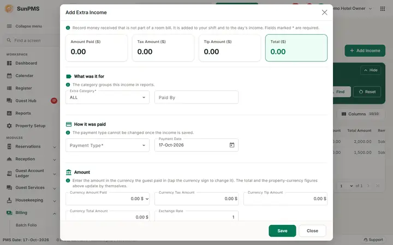The width and height of the screenshot is (393, 245).
Task: Expand the Guest Account Ledger submenu
Action: click(x=55, y=174)
